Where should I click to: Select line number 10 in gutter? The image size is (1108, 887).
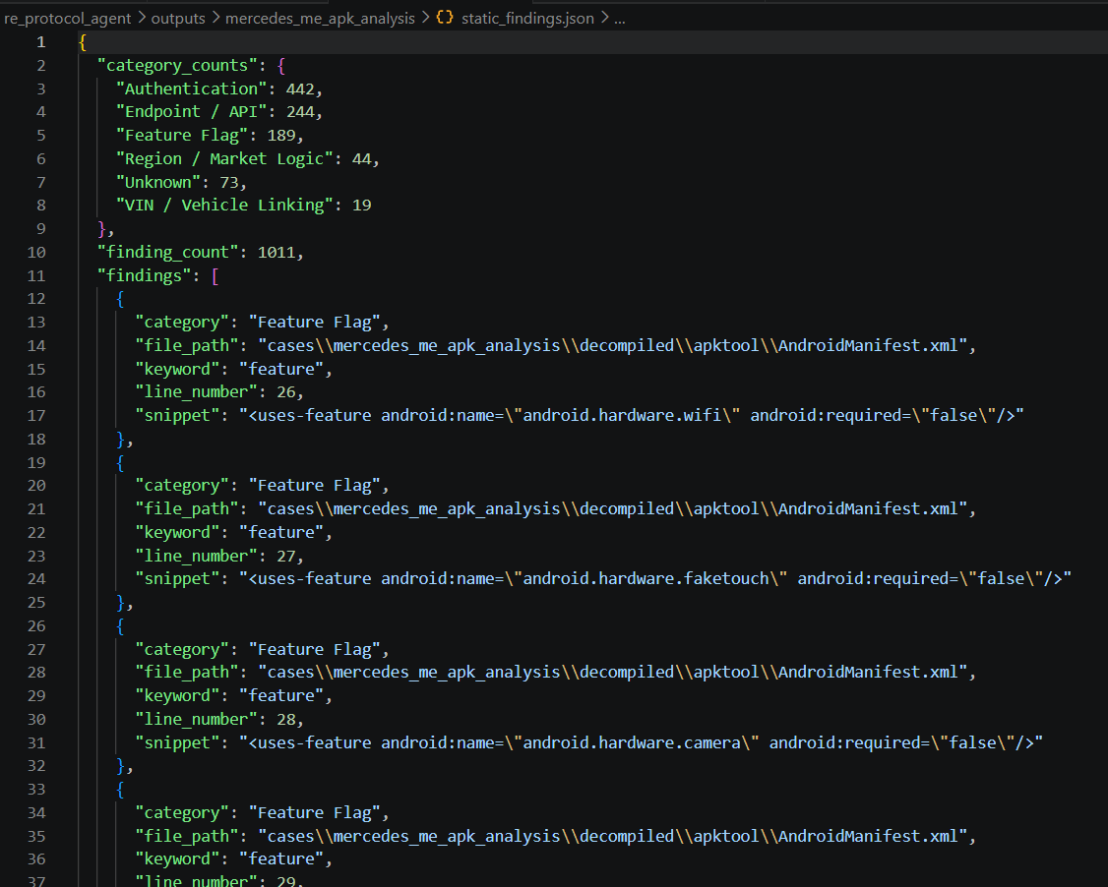[36, 252]
